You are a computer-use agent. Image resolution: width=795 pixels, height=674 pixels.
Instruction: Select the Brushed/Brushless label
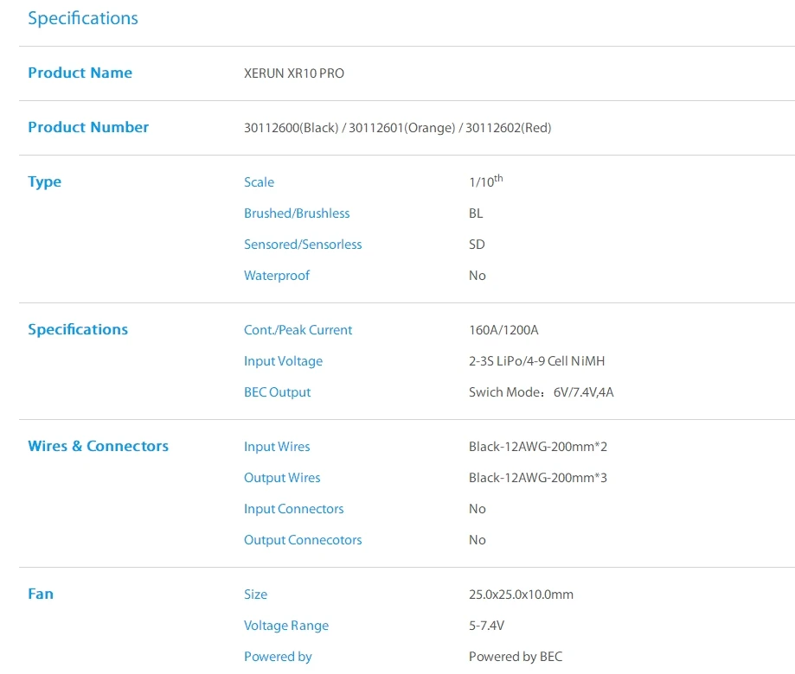(297, 213)
